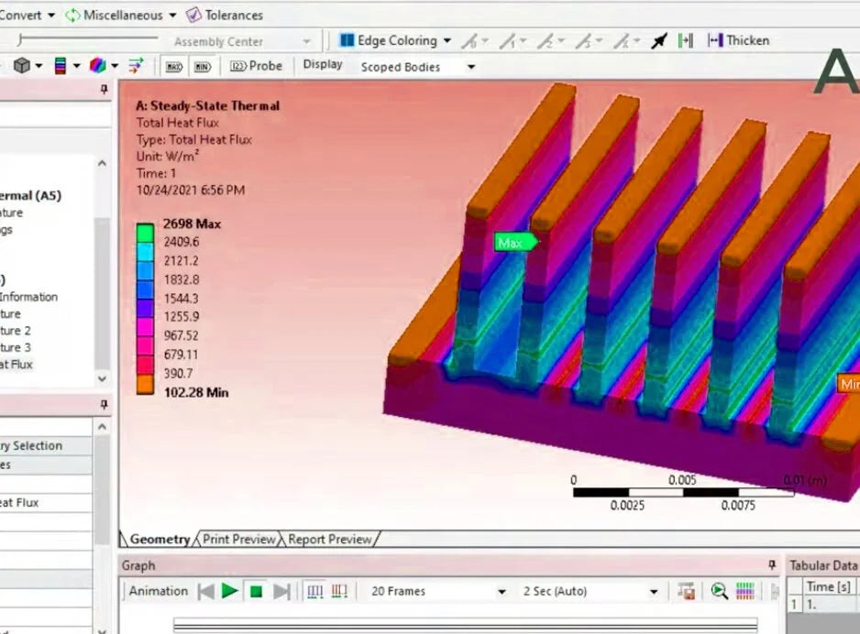Screen dimensions: 860x634
Task: Open the Miscellaneous menu
Action: (121, 15)
